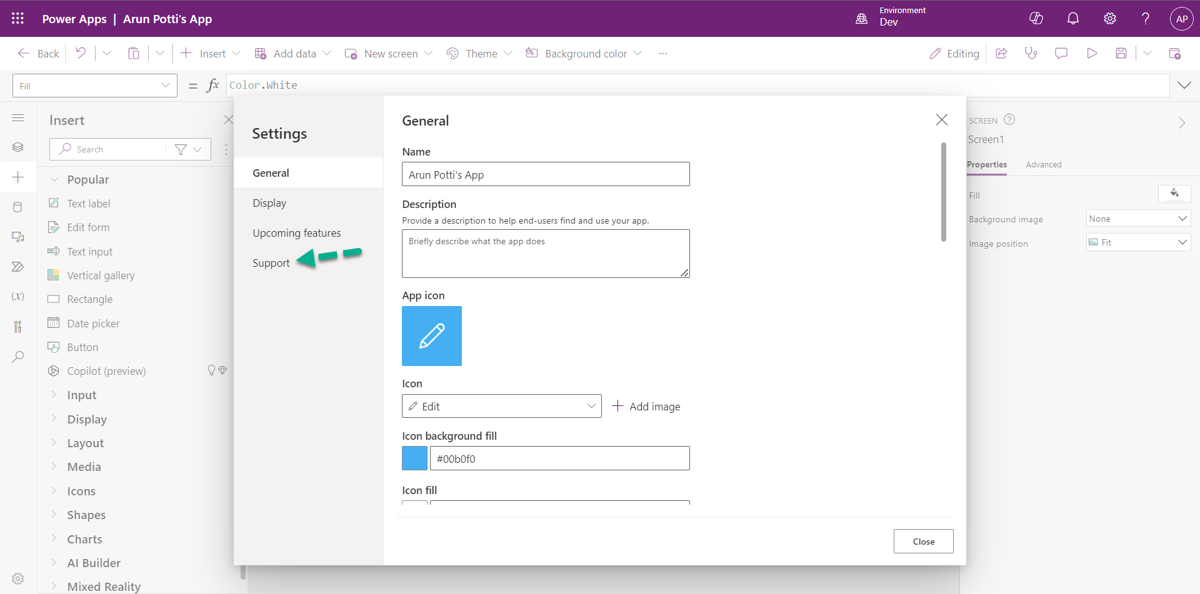Open the Tree view panel

point(18,147)
